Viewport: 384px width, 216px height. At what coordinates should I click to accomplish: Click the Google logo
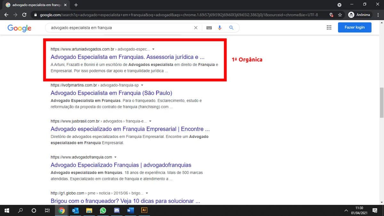coord(20,28)
